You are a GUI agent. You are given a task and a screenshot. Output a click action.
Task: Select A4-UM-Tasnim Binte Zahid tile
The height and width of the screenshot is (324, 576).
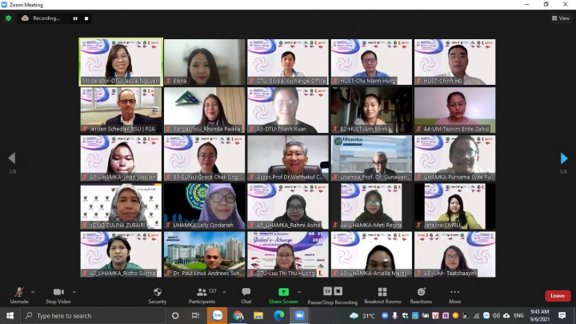[x=454, y=110]
